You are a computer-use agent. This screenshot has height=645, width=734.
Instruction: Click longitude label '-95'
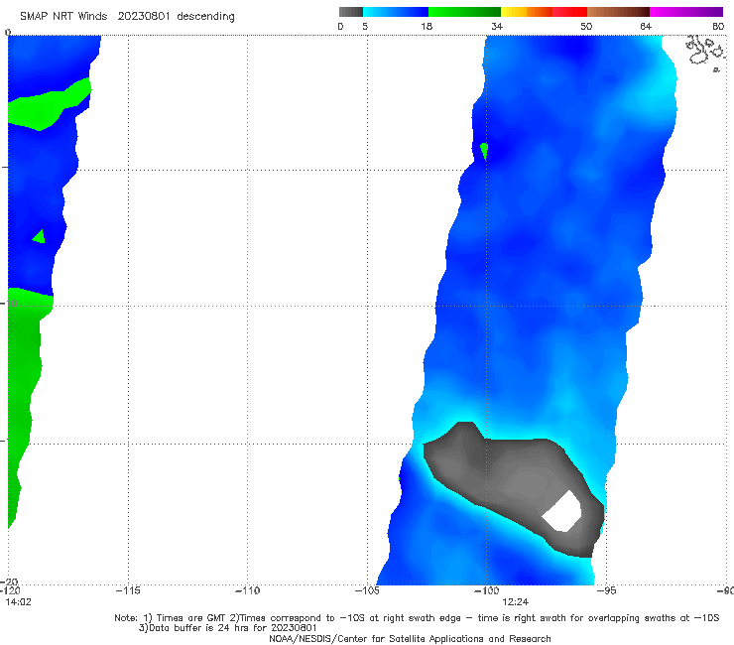pyautogui.click(x=606, y=590)
